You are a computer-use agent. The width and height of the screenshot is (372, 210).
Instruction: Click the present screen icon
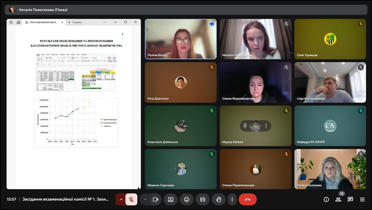[x=171, y=199]
